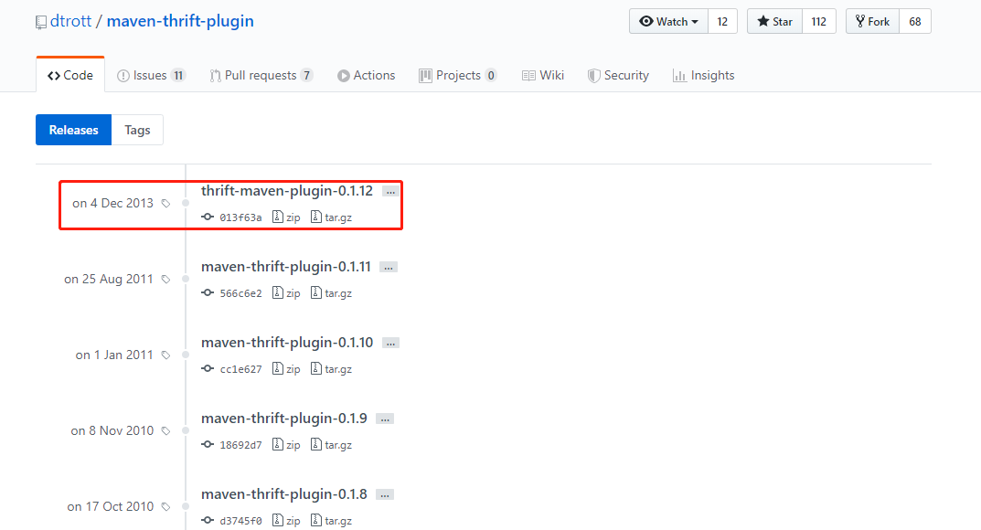The image size is (981, 530).
Task: Open maven-thrift-plugin-0.1.11 release link
Action: pos(286,267)
